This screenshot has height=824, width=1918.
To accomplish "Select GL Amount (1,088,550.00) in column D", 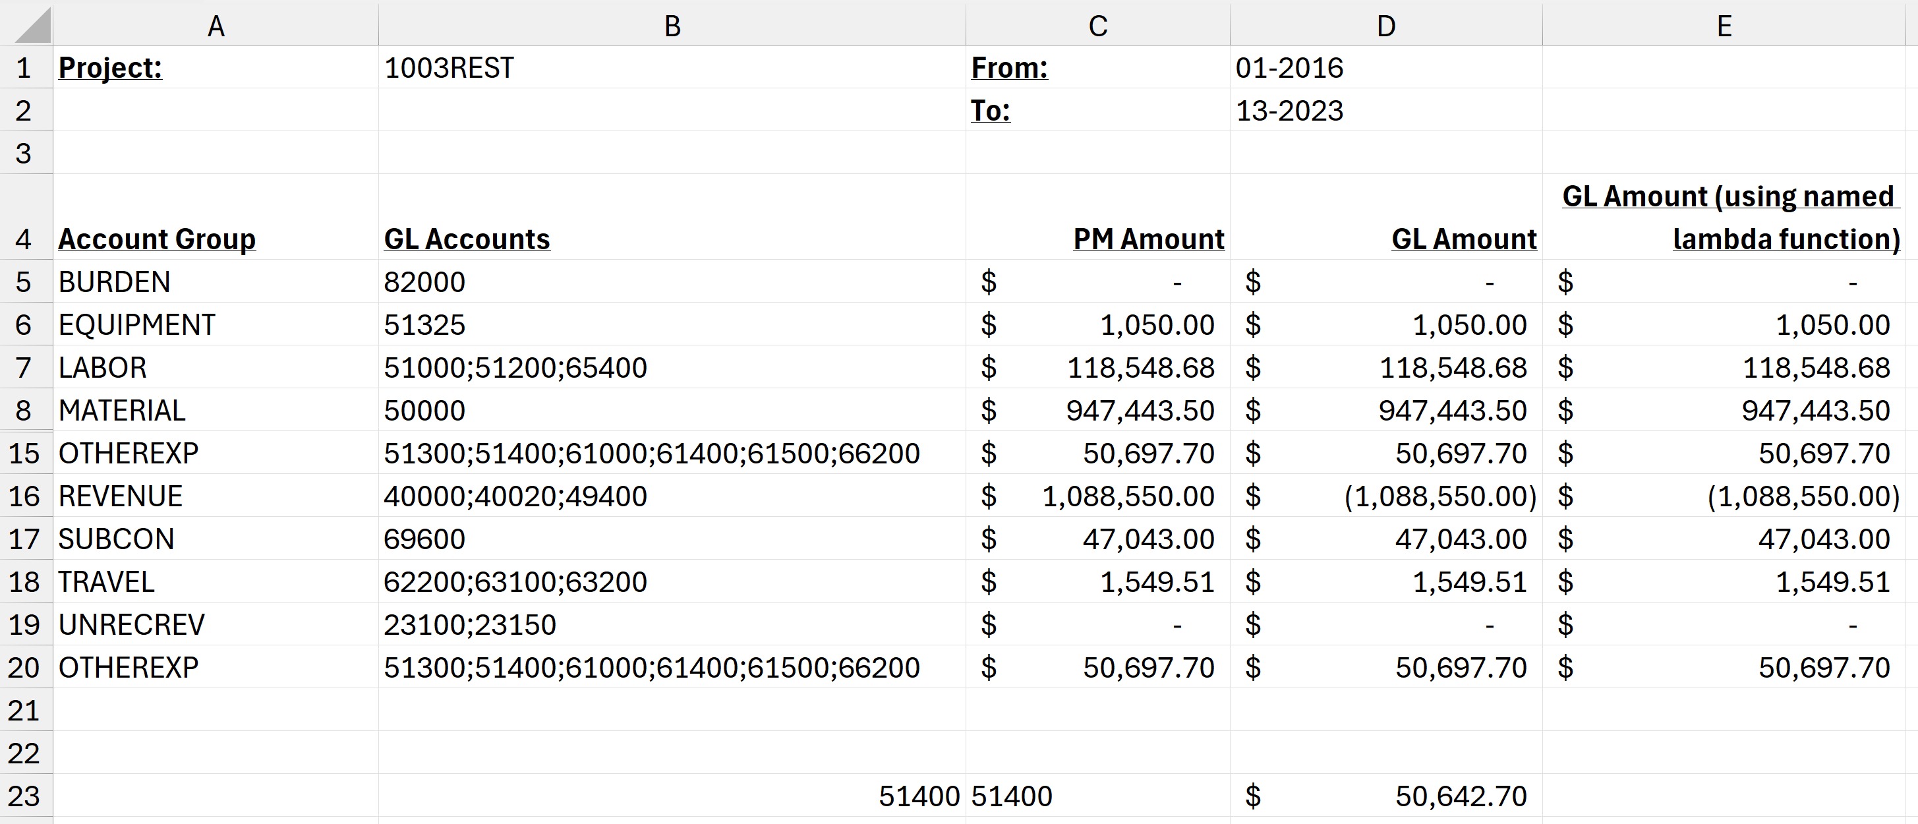I will coord(1386,496).
